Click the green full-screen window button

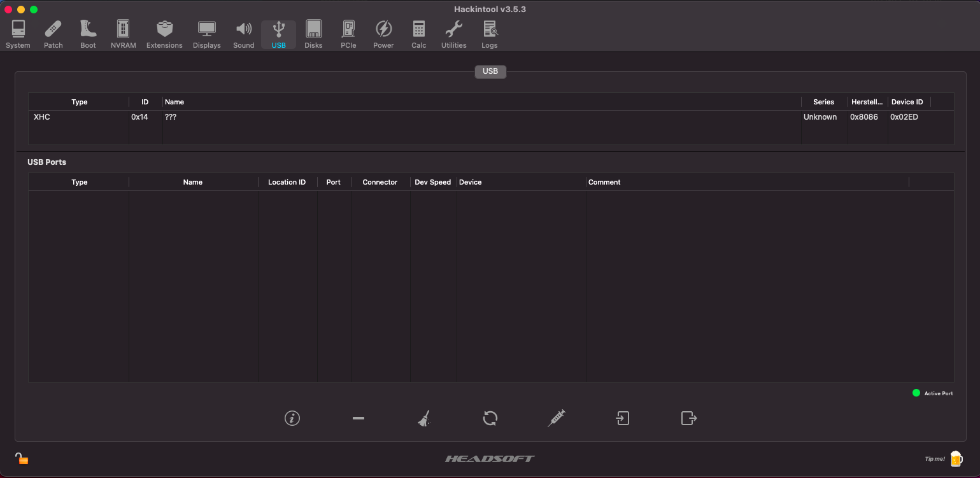(x=34, y=10)
